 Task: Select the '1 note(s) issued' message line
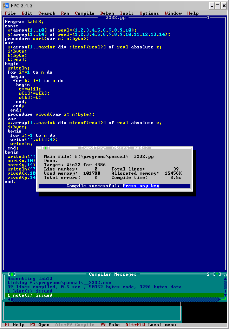[30, 295]
